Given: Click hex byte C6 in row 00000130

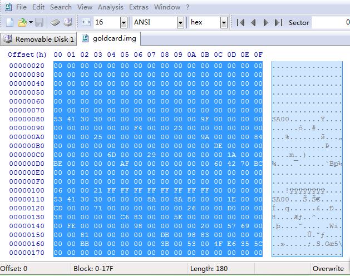Looking at the screenshot, I should coord(125,217).
